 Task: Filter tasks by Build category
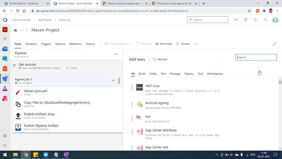pyautogui.click(x=142, y=74)
